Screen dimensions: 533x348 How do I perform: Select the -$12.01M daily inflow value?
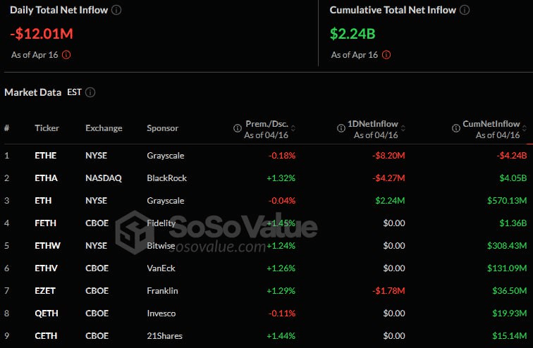click(42, 34)
